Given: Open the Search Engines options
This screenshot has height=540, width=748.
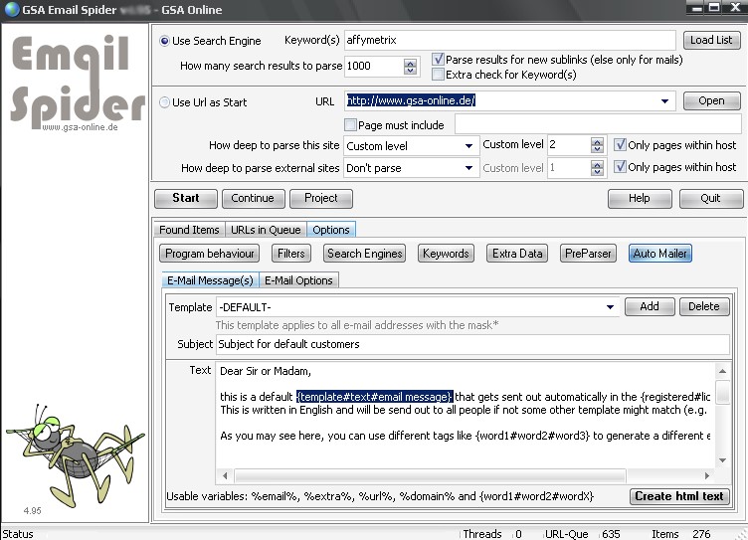Looking at the screenshot, I should coord(364,254).
